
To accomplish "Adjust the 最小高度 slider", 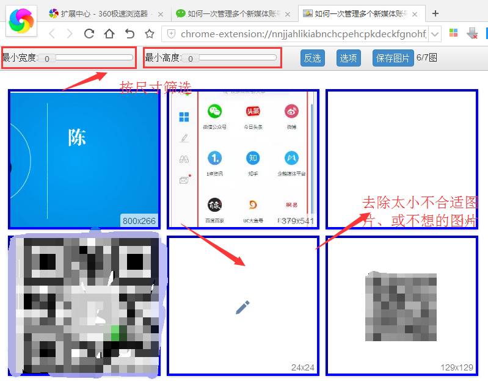I will coord(230,58).
